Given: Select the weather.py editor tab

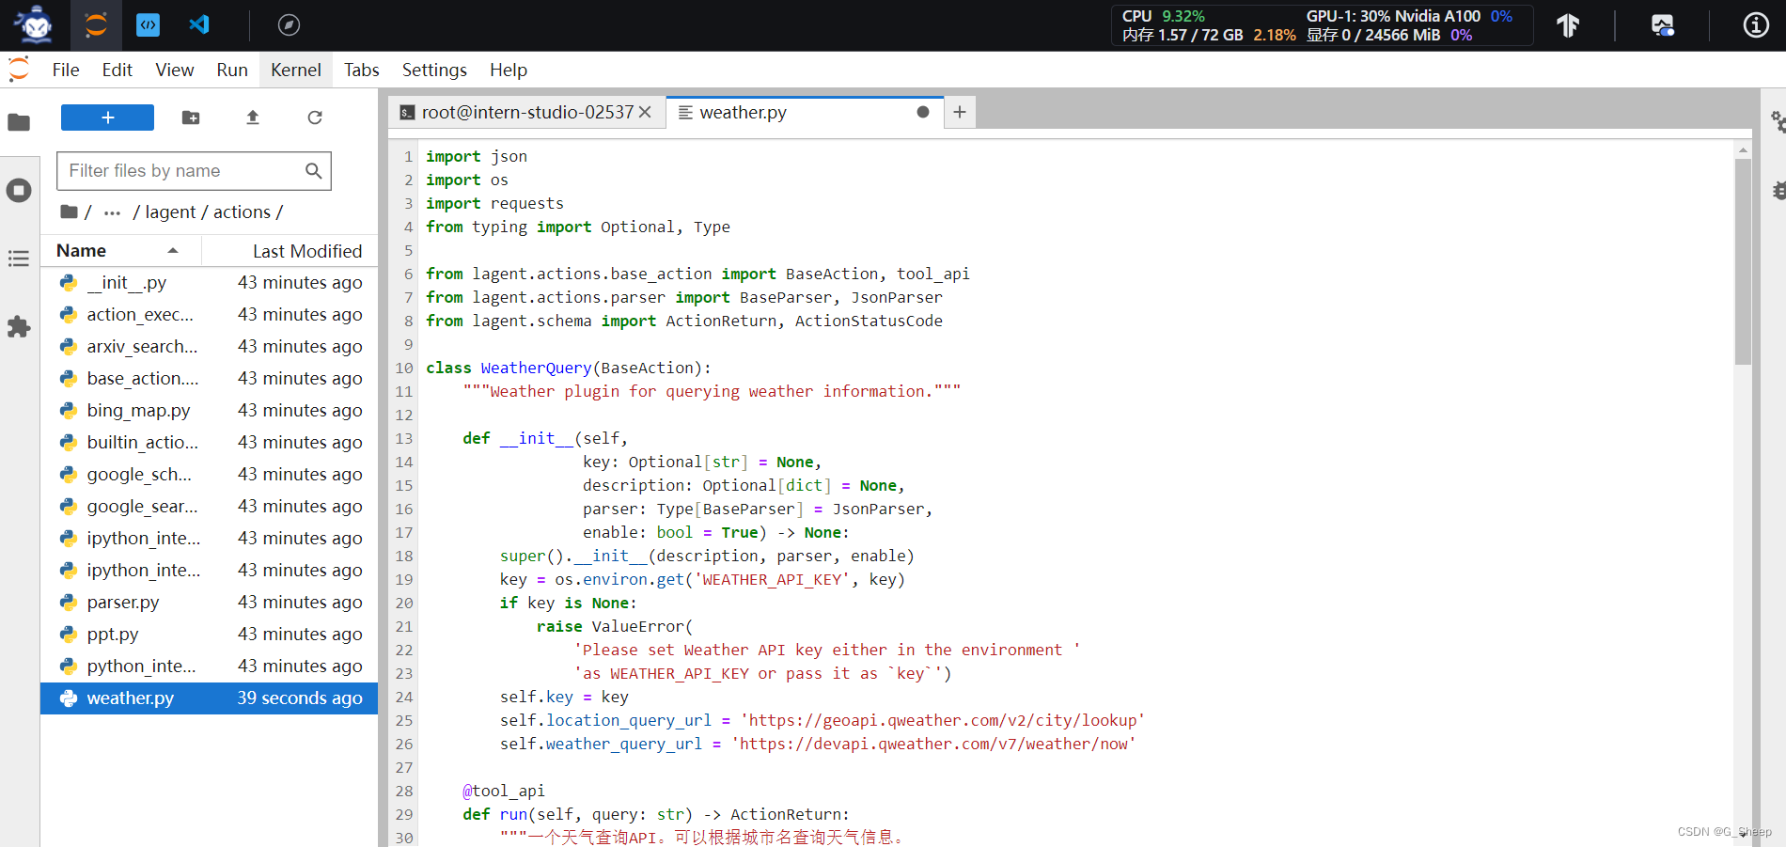Looking at the screenshot, I should click(804, 113).
